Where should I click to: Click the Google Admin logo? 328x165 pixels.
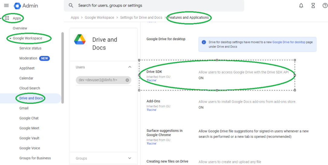[17, 6]
